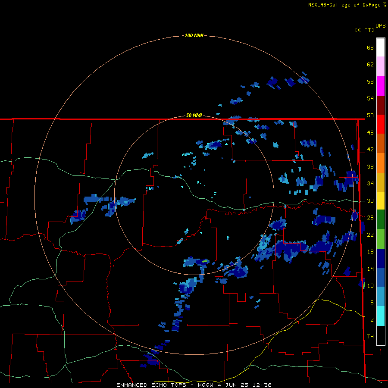388x388 pixels.
Task: Click the legend value 50
Action: point(370,115)
